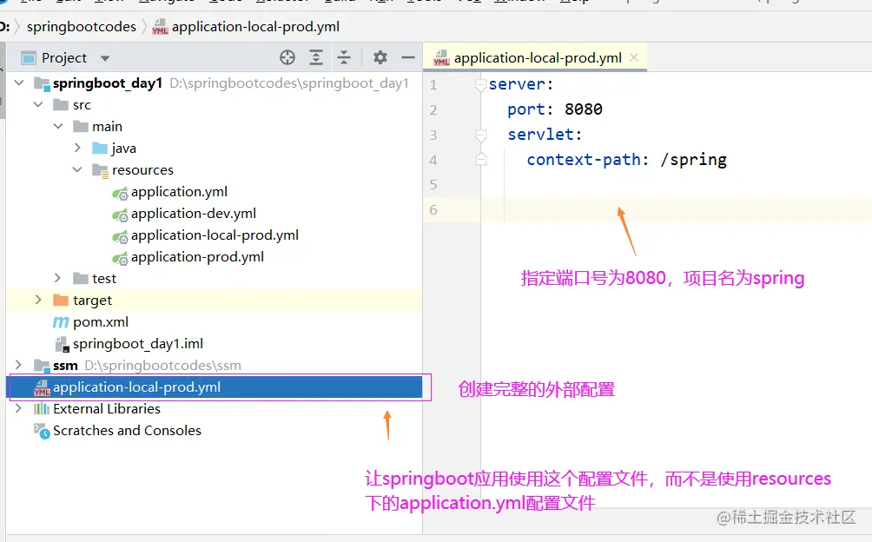The height and width of the screenshot is (542, 872).
Task: Open Project panel settings gear
Action: tap(380, 57)
